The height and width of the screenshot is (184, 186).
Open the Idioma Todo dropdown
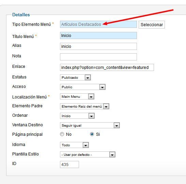pos(74,145)
